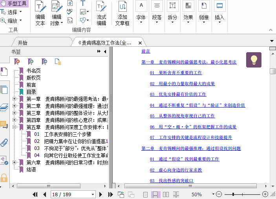Open the 缩放 zoom tool dropdown

(20, 20)
